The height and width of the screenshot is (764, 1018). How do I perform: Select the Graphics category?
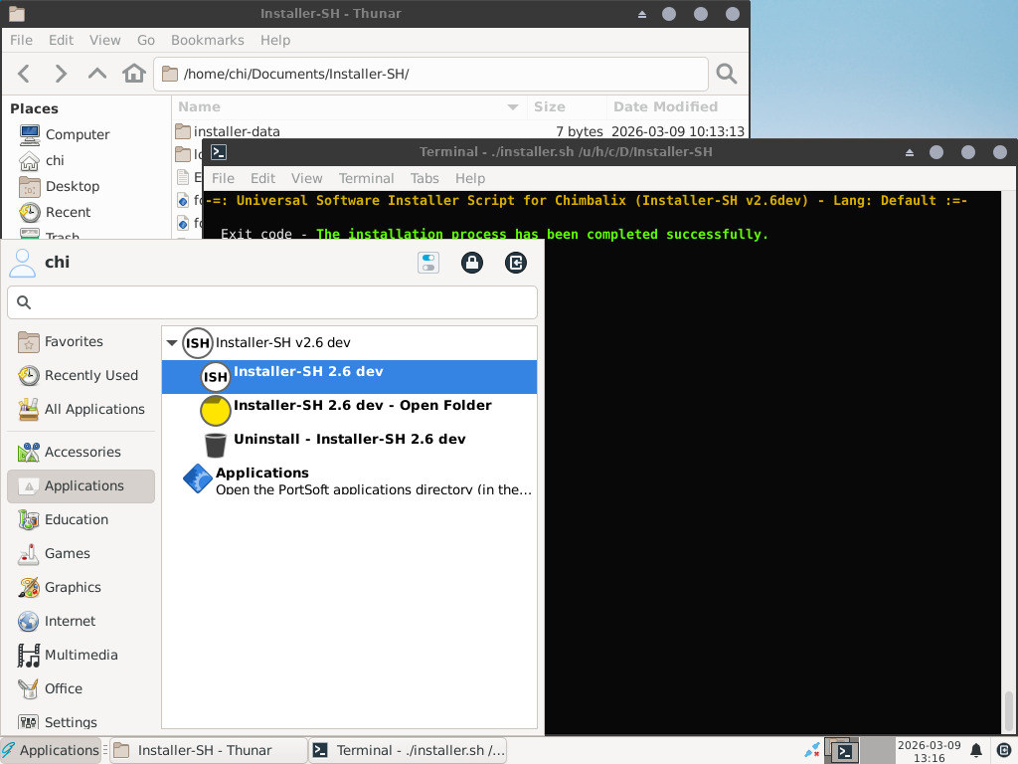click(73, 587)
